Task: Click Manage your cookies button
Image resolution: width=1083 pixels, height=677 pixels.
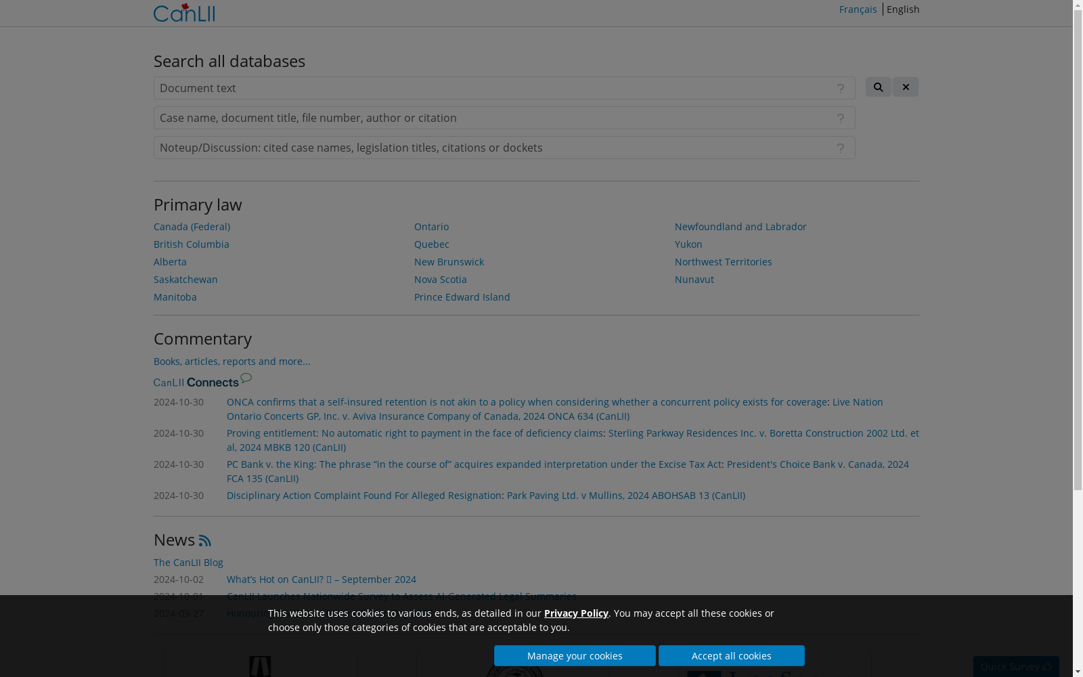Action: tap(575, 655)
